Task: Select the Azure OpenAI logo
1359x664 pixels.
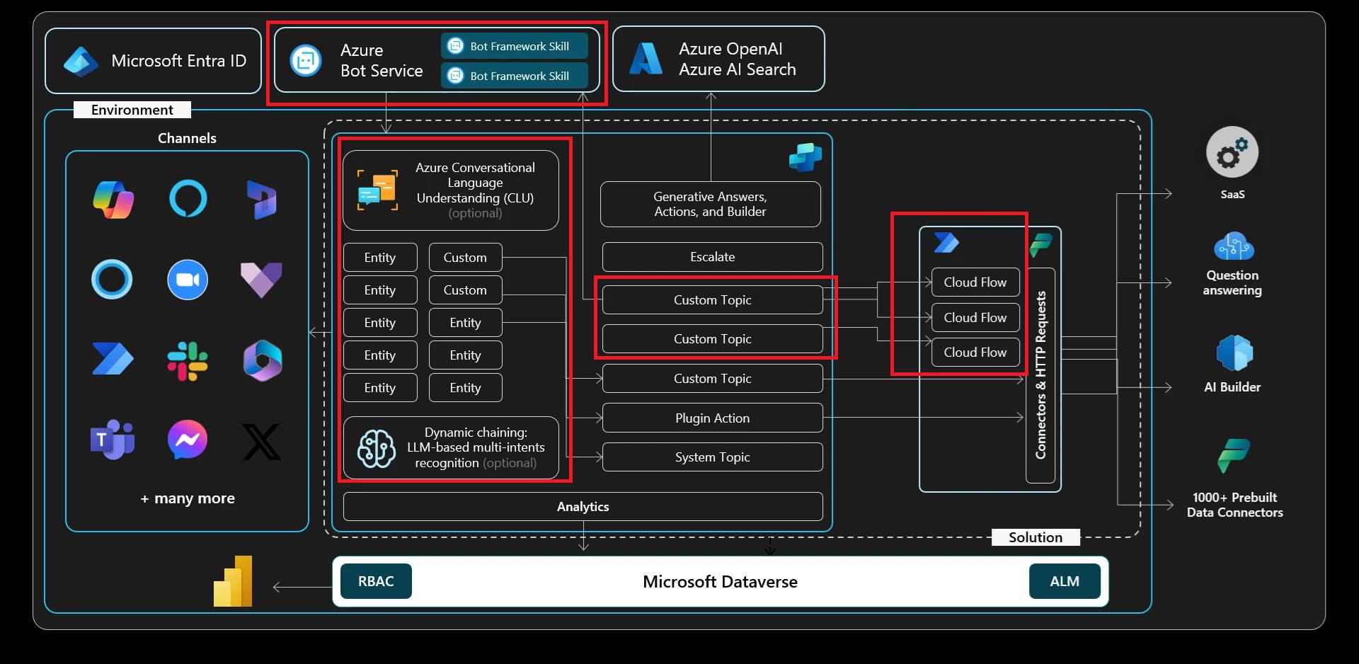Action: 645,59
